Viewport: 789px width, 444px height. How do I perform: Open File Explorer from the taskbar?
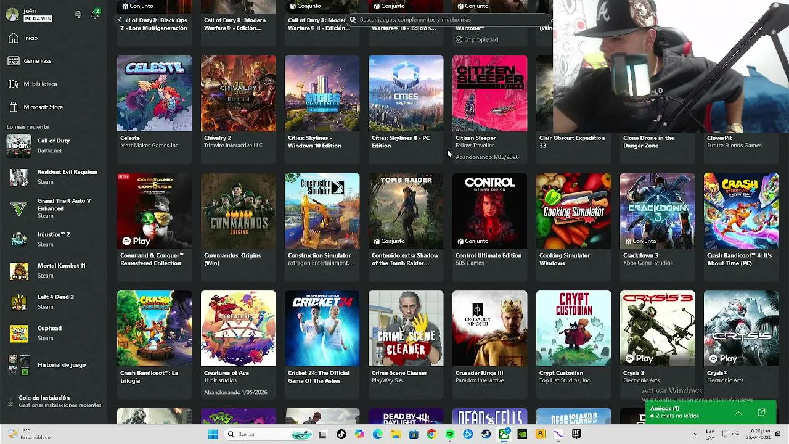pyautogui.click(x=396, y=434)
